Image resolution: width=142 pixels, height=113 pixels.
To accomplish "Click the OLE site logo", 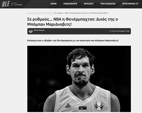I will click(6, 4).
